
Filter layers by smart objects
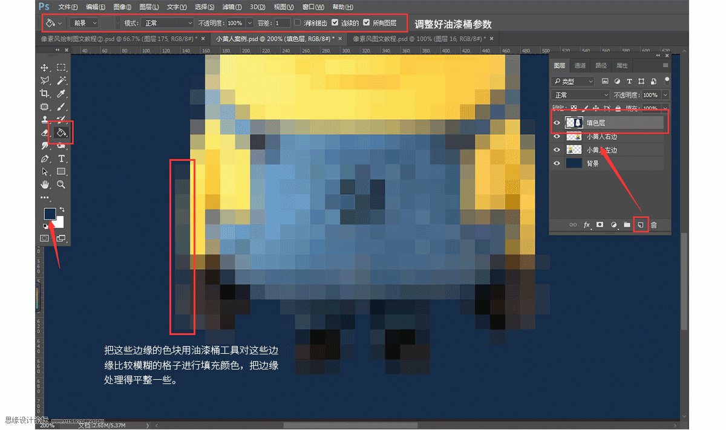coord(653,81)
